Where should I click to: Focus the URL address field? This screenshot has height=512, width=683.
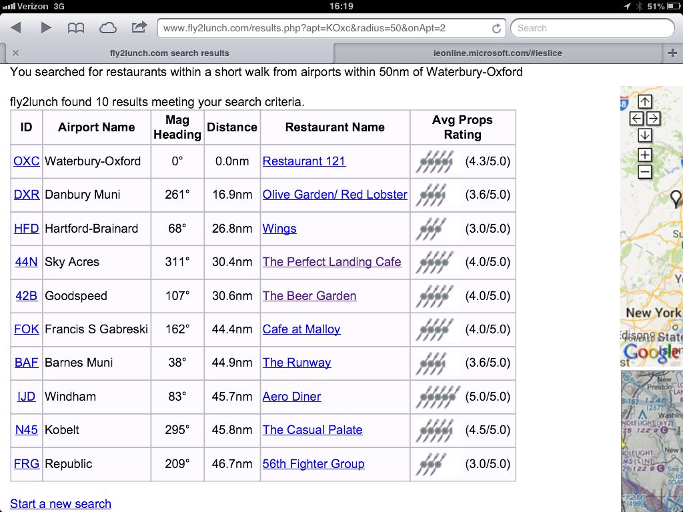tap(331, 28)
